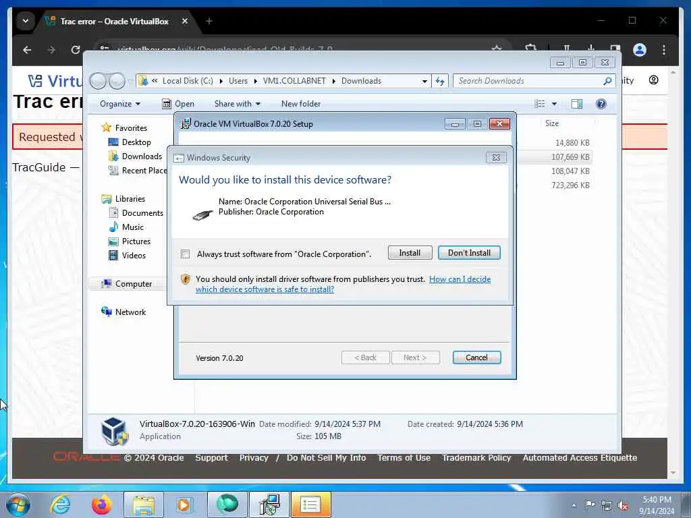Screen dimensions: 691x518
Task: Open Desktop from the Favorites list
Action: tap(136, 142)
